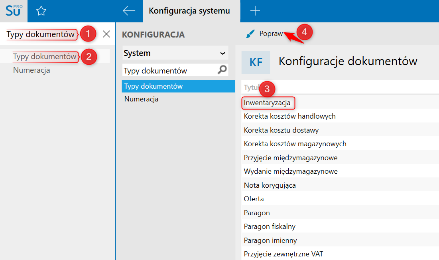Click the Tytuł column header
The width and height of the screenshot is (439, 260).
click(x=251, y=88)
